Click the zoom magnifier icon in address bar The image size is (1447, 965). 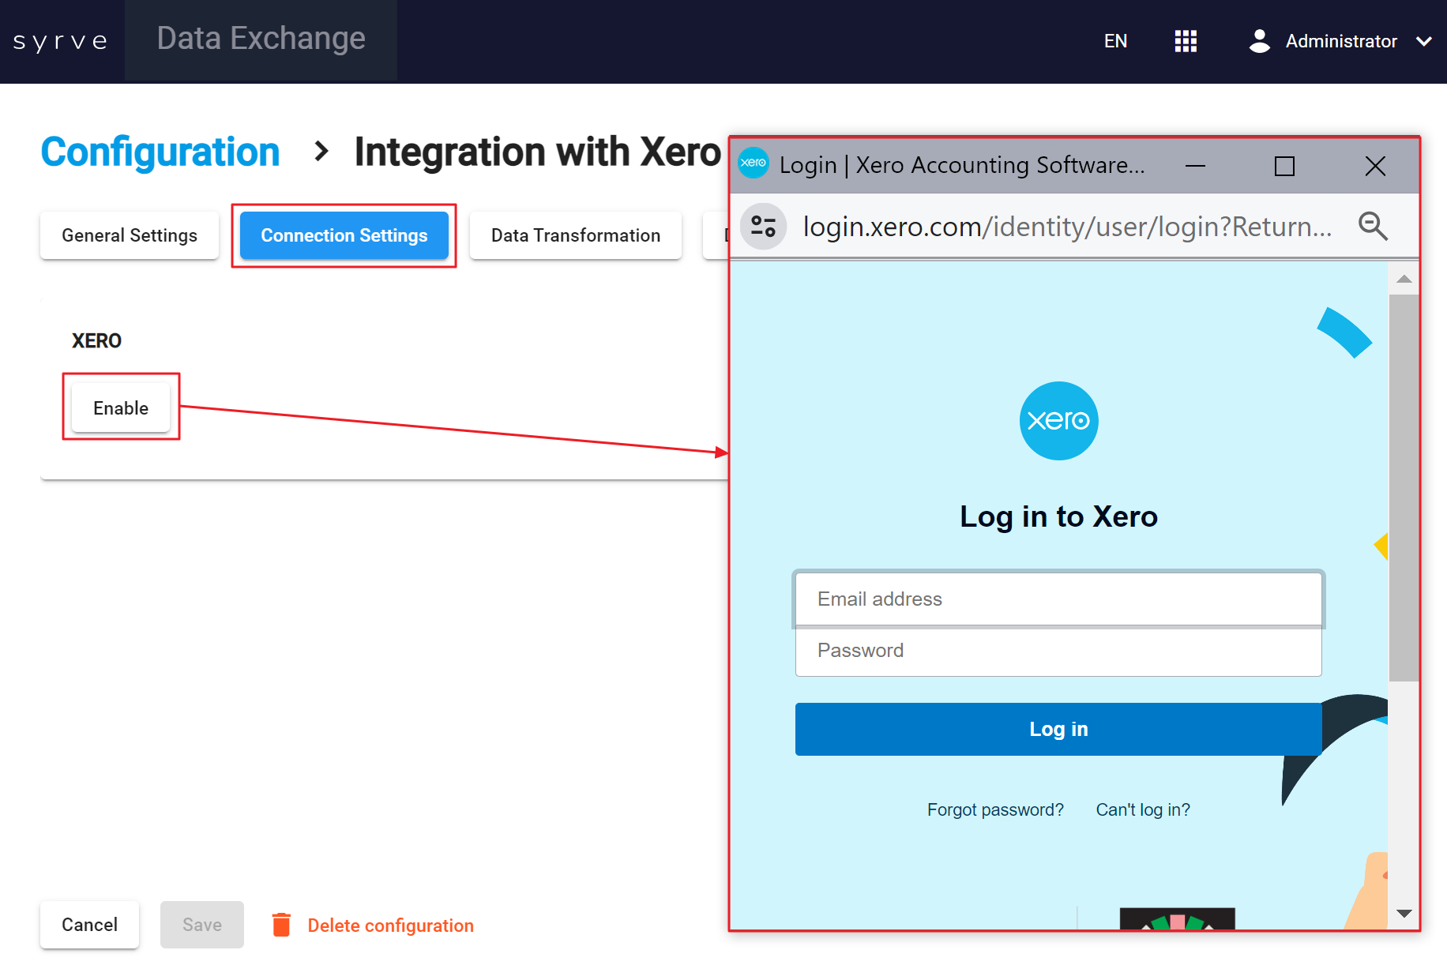pyautogui.click(x=1373, y=227)
